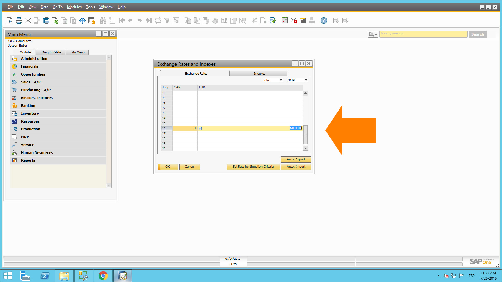
Task: Click the Look up menus search field
Action: tap(423, 34)
